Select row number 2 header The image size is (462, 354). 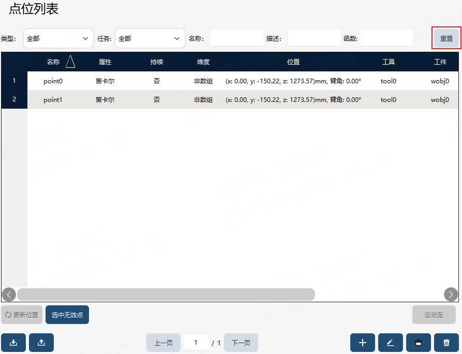click(14, 99)
